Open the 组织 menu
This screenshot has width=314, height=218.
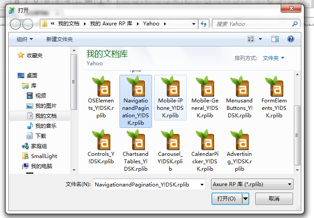[x=25, y=39]
